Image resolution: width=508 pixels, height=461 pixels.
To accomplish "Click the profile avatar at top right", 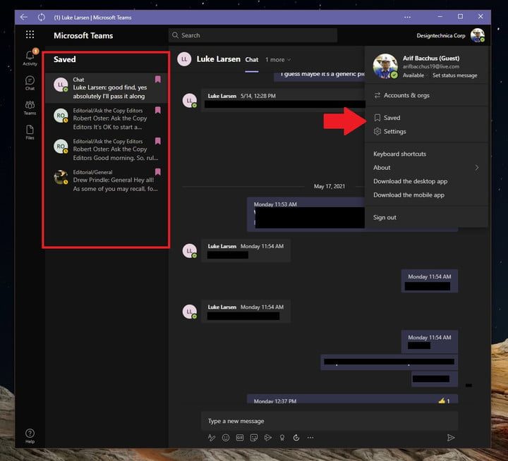I will tap(477, 35).
